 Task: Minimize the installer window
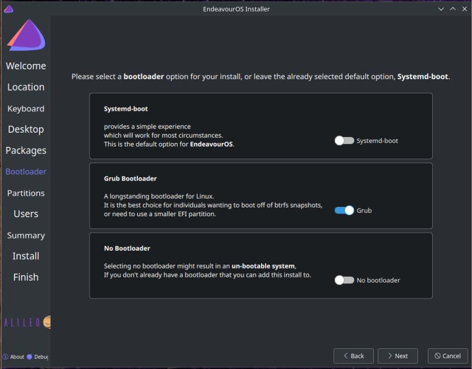(x=441, y=9)
